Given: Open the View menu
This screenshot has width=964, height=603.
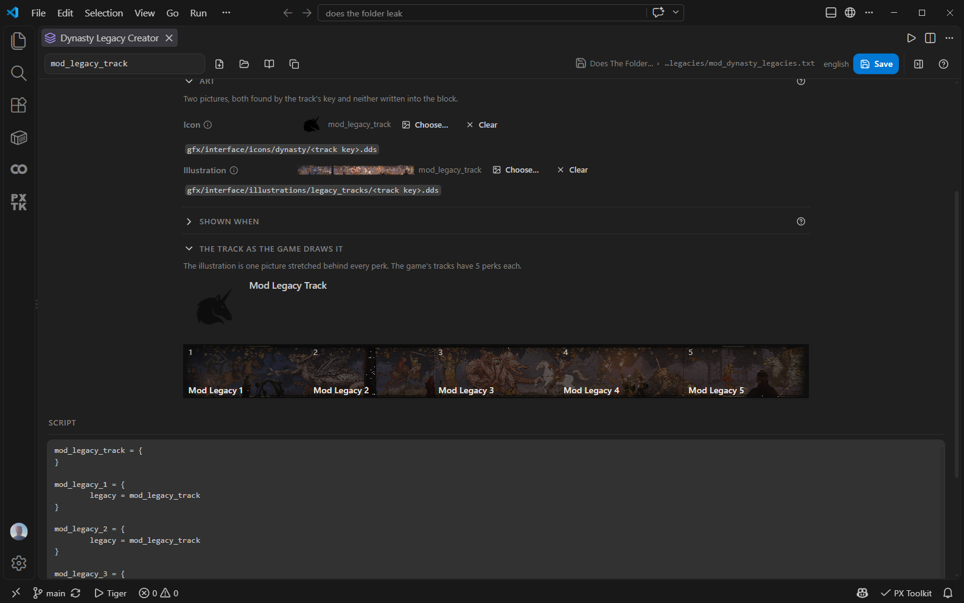Looking at the screenshot, I should click(145, 13).
